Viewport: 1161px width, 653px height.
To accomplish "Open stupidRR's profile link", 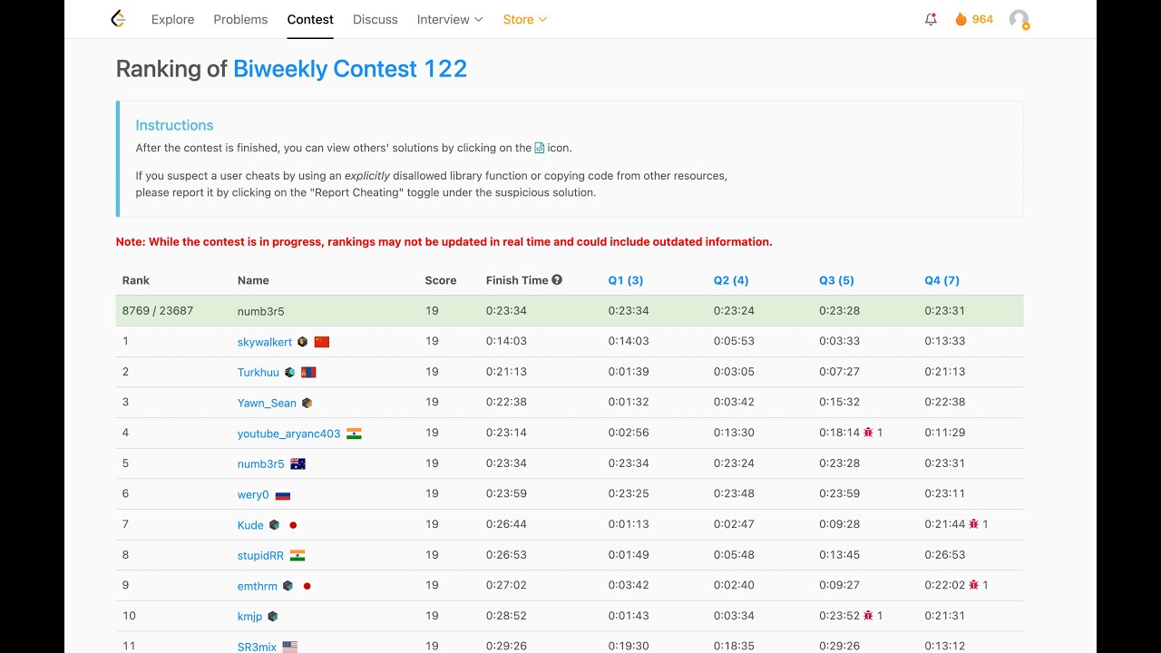I will [x=260, y=555].
